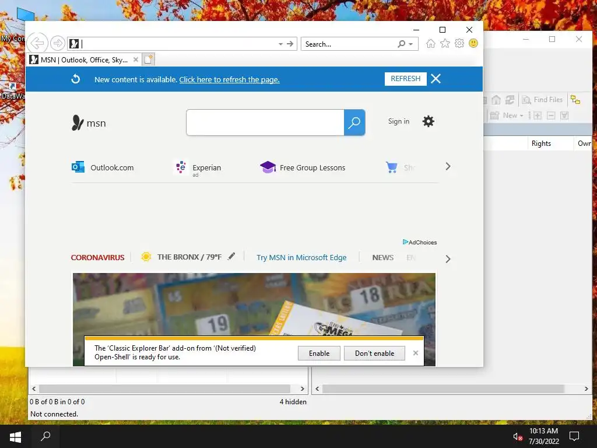Click the AdChoices link

click(420, 242)
